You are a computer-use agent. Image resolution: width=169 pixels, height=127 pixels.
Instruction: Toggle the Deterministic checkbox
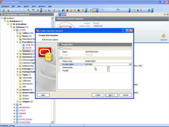pos(108,67)
